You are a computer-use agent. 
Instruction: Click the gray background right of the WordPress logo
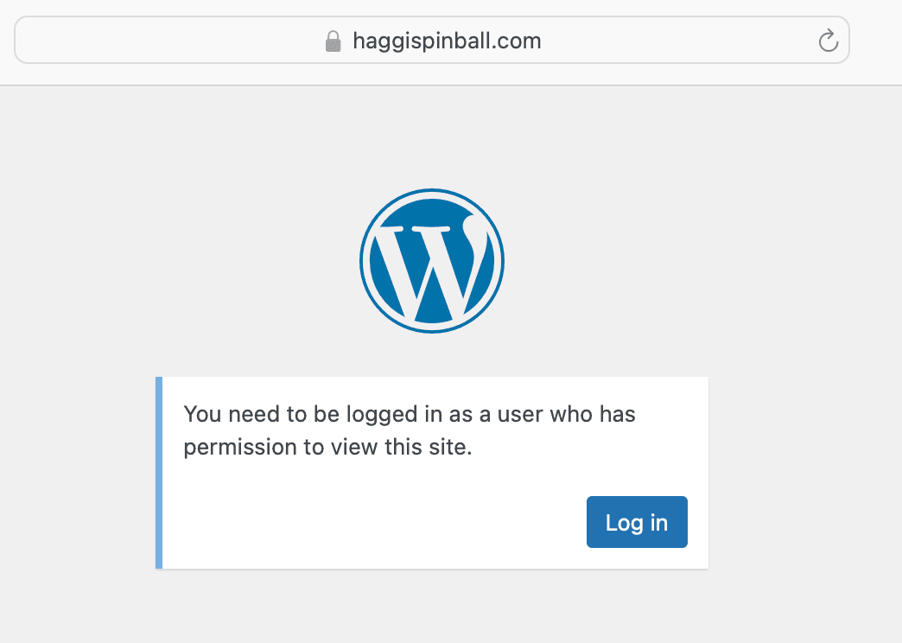click(x=648, y=261)
